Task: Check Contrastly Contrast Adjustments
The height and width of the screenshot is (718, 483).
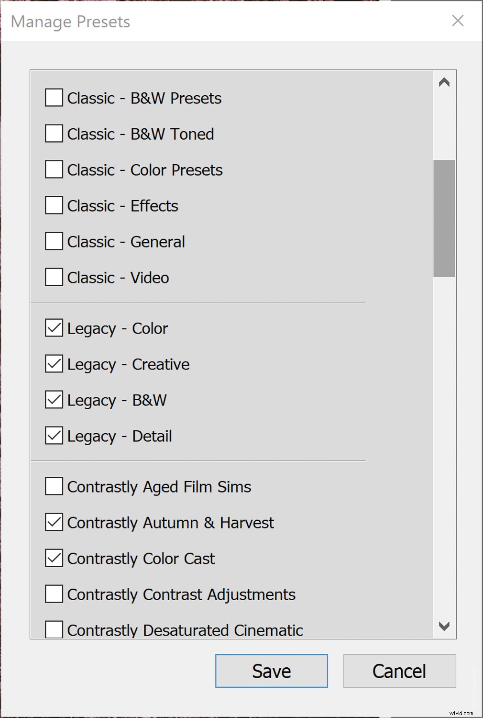Action: [x=53, y=594]
